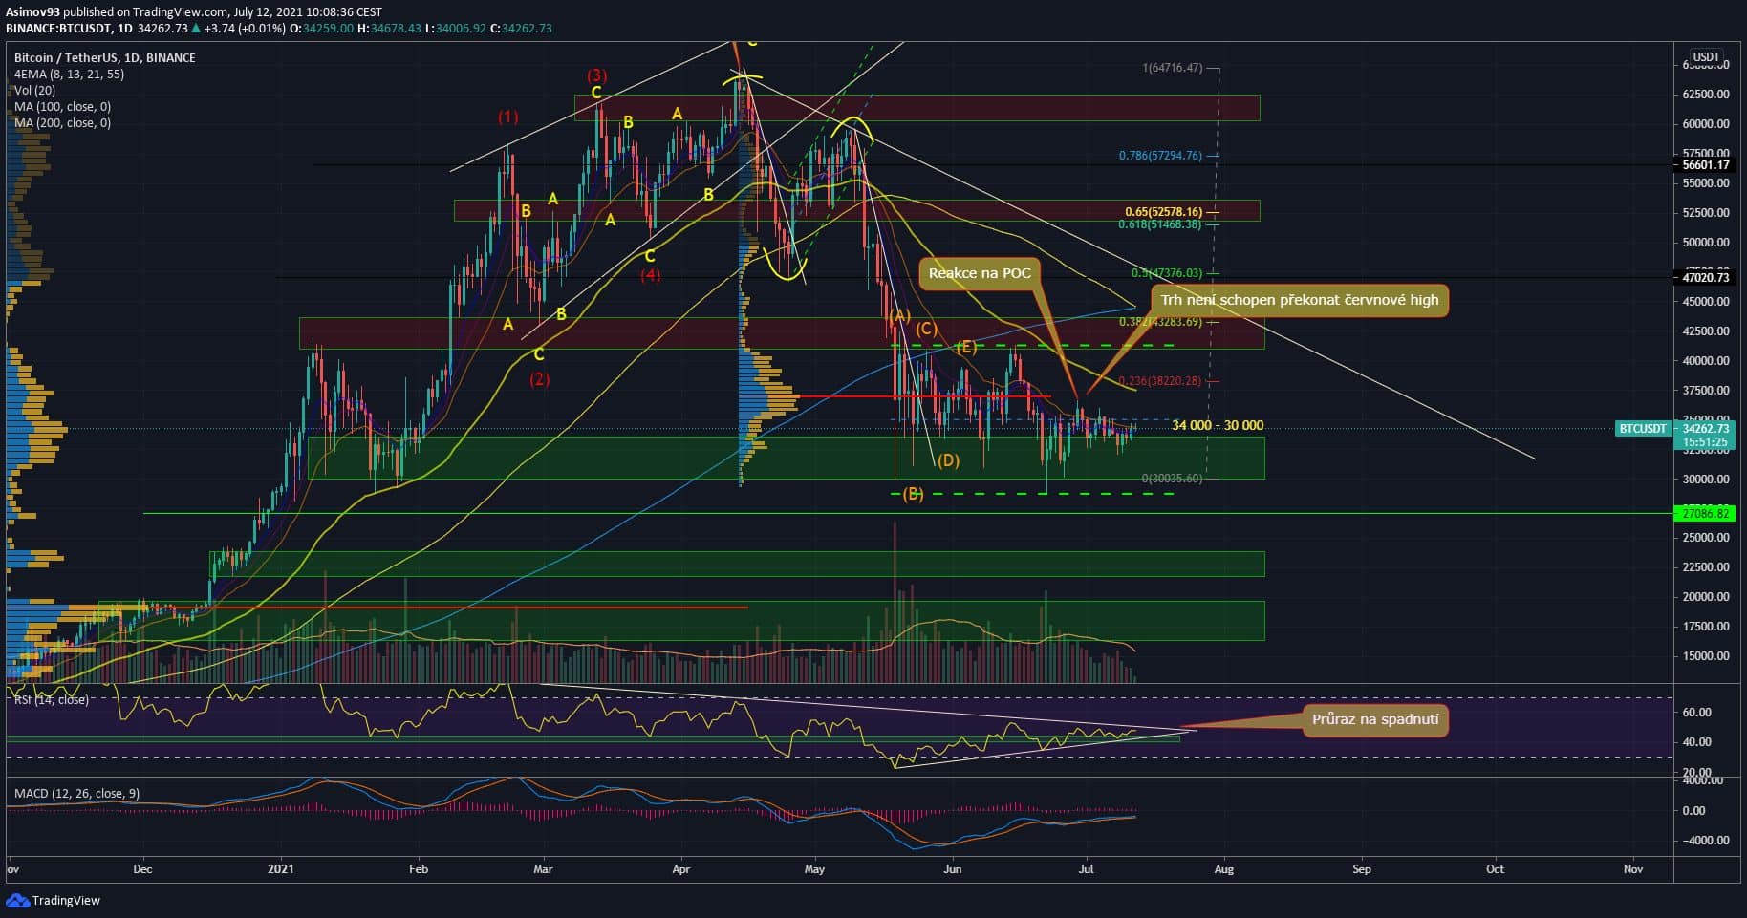Click the 'Reakce na POC' callout

[x=980, y=273]
